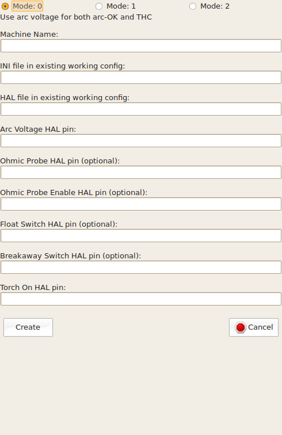The height and width of the screenshot is (435, 282).
Task: Focus the Breakaway Switch HAL pin field
Action: [141, 267]
